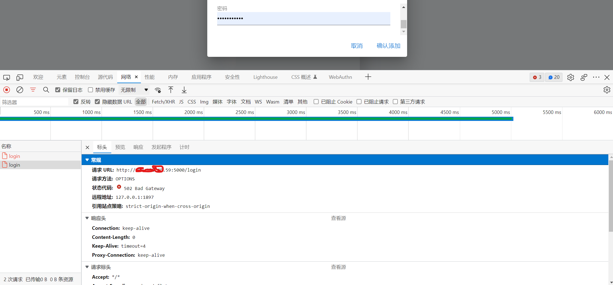Screen dimensions: 613x285
Task: Collapse the 常规 general section
Action: [x=87, y=160]
